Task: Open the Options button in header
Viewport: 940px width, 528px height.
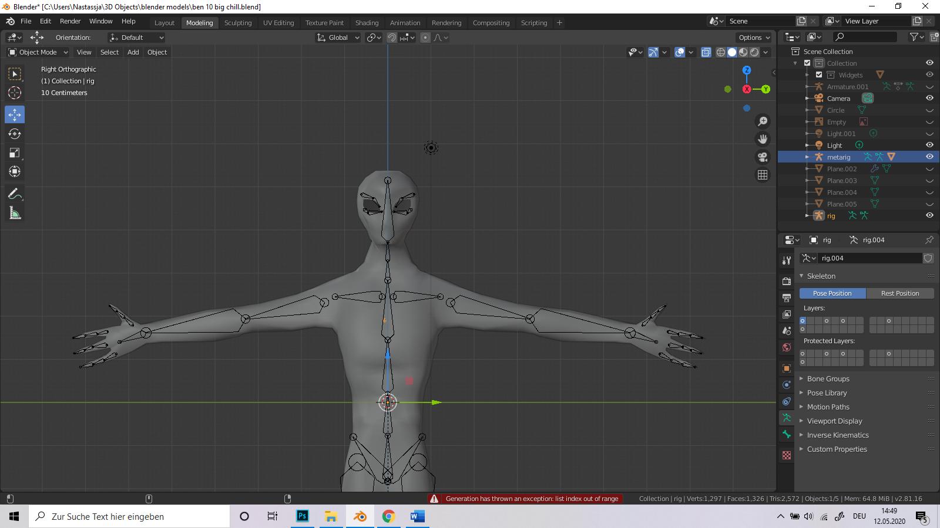Action: (754, 38)
